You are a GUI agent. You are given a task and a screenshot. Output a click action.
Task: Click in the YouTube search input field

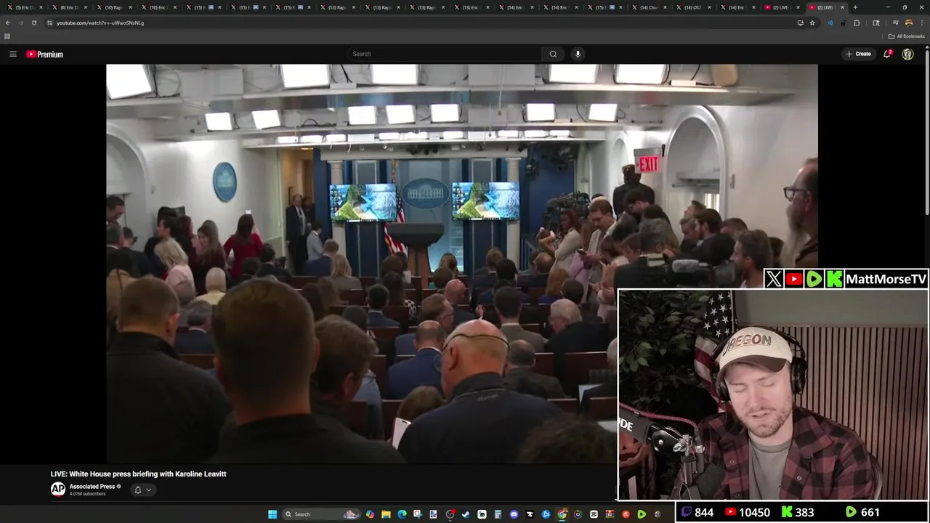[444, 54]
